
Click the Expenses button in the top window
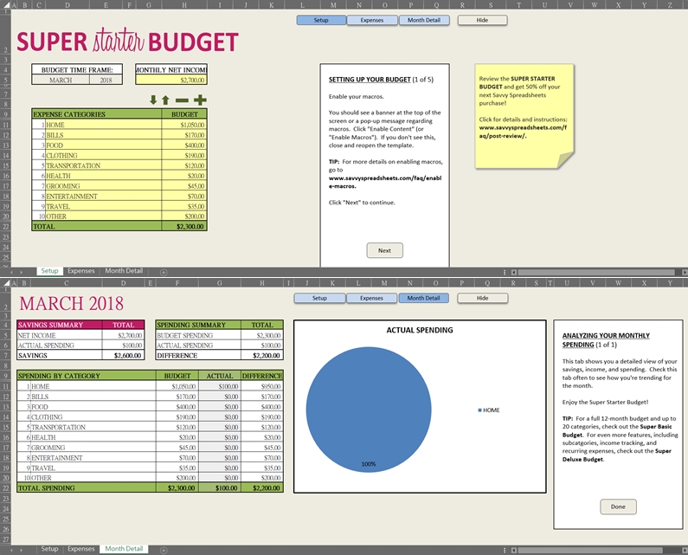click(372, 20)
